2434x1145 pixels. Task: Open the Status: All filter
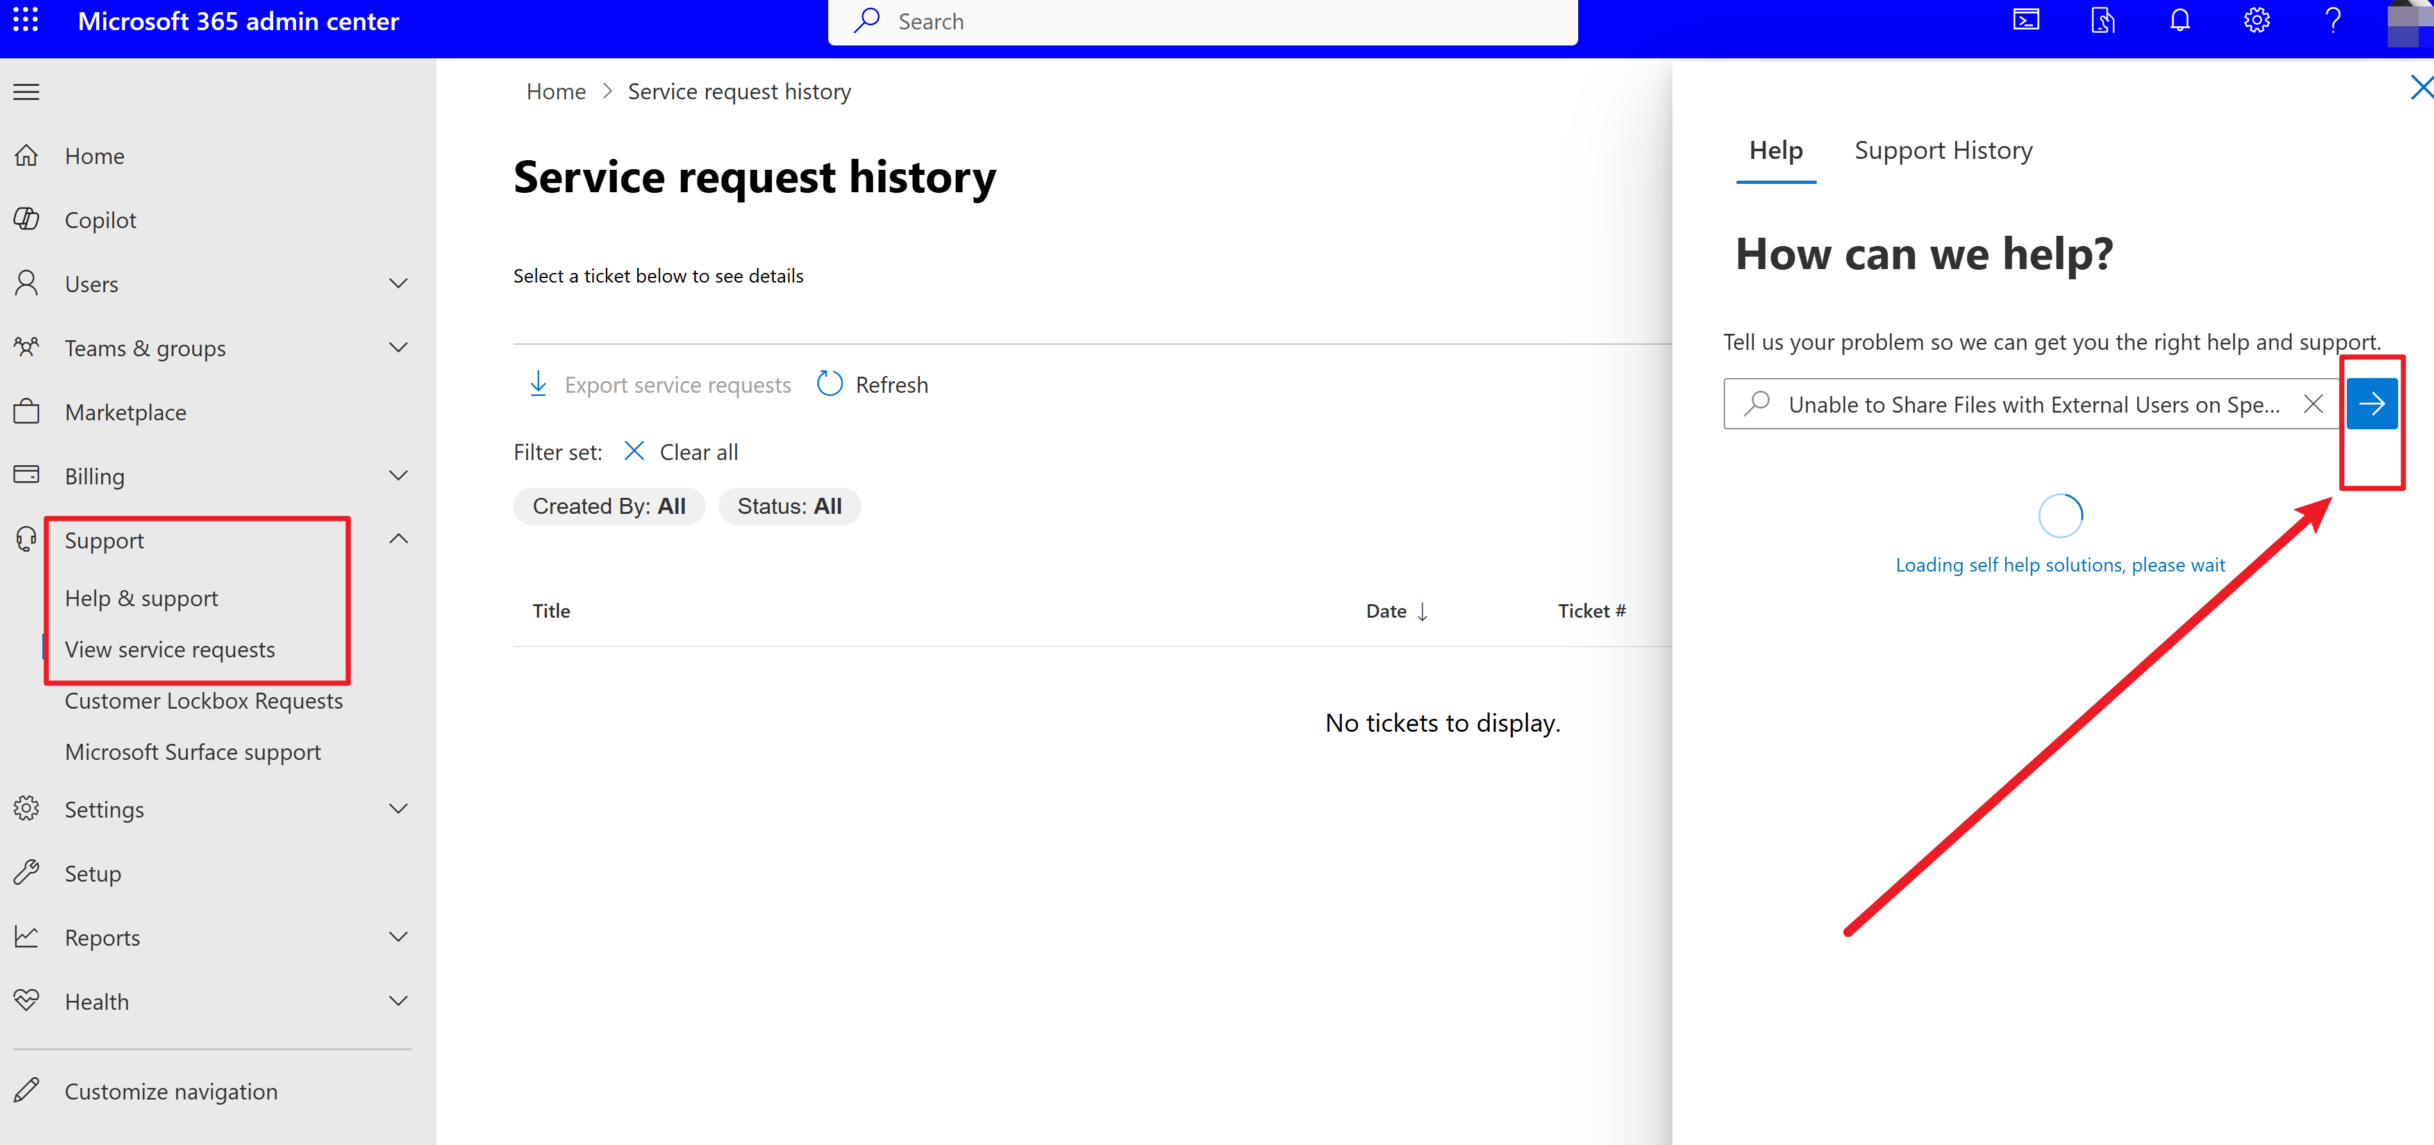coord(790,506)
